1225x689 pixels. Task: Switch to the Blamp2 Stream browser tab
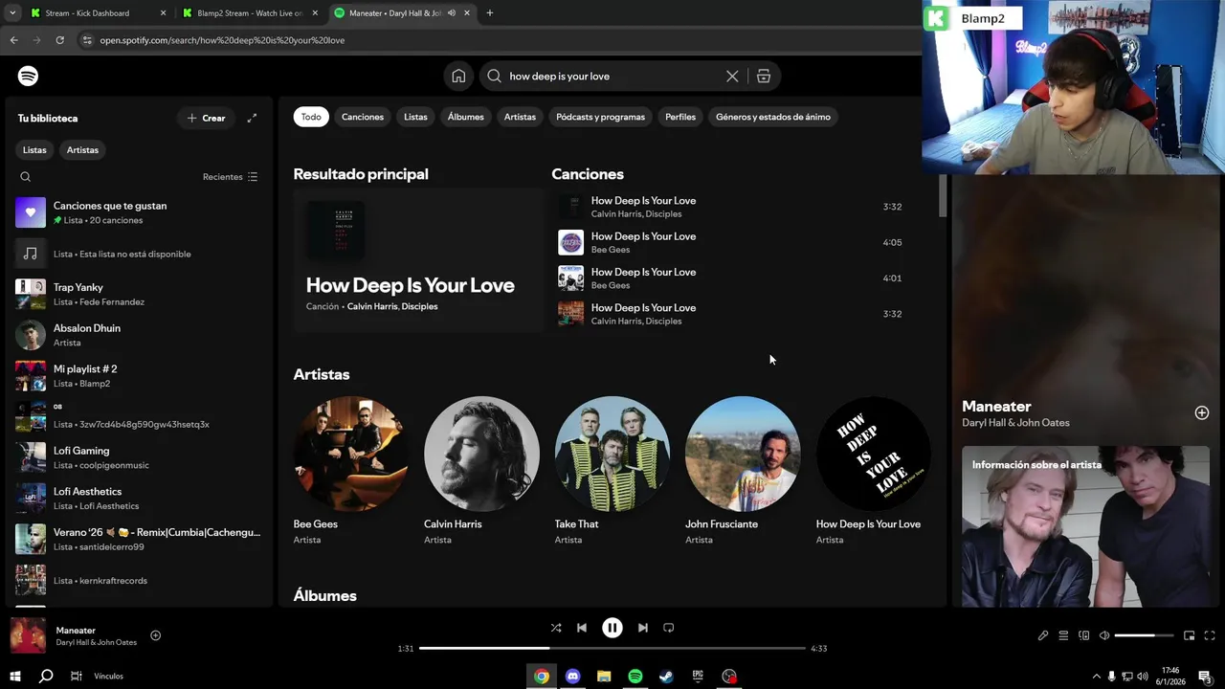click(x=249, y=13)
